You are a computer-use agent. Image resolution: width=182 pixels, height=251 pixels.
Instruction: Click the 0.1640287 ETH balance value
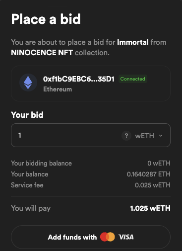coord(149,174)
